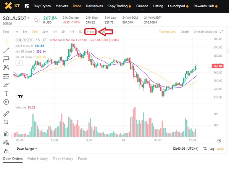Switch to 30m timeframe
Viewport: 229px width, 176px height.
click(45, 32)
